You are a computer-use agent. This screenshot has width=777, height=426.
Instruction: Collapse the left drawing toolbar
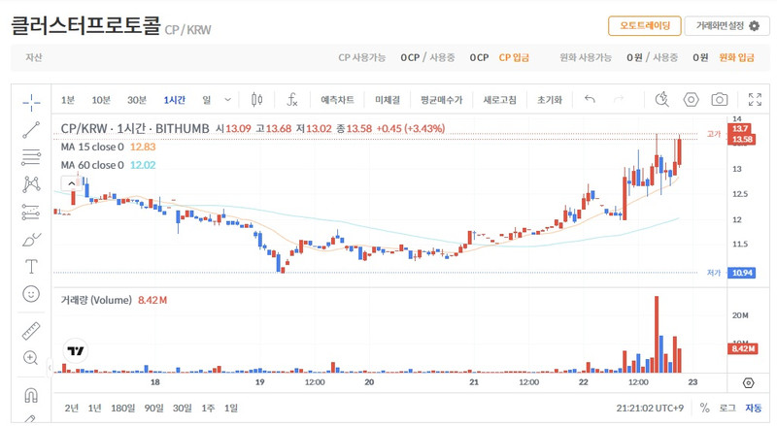[x=50, y=368]
